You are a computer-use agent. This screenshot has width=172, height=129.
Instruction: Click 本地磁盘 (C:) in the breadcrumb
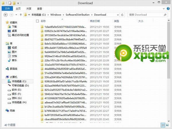39,15
